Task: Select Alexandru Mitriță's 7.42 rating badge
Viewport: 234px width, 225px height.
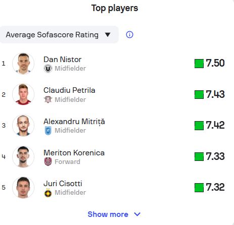Action: pos(209,126)
